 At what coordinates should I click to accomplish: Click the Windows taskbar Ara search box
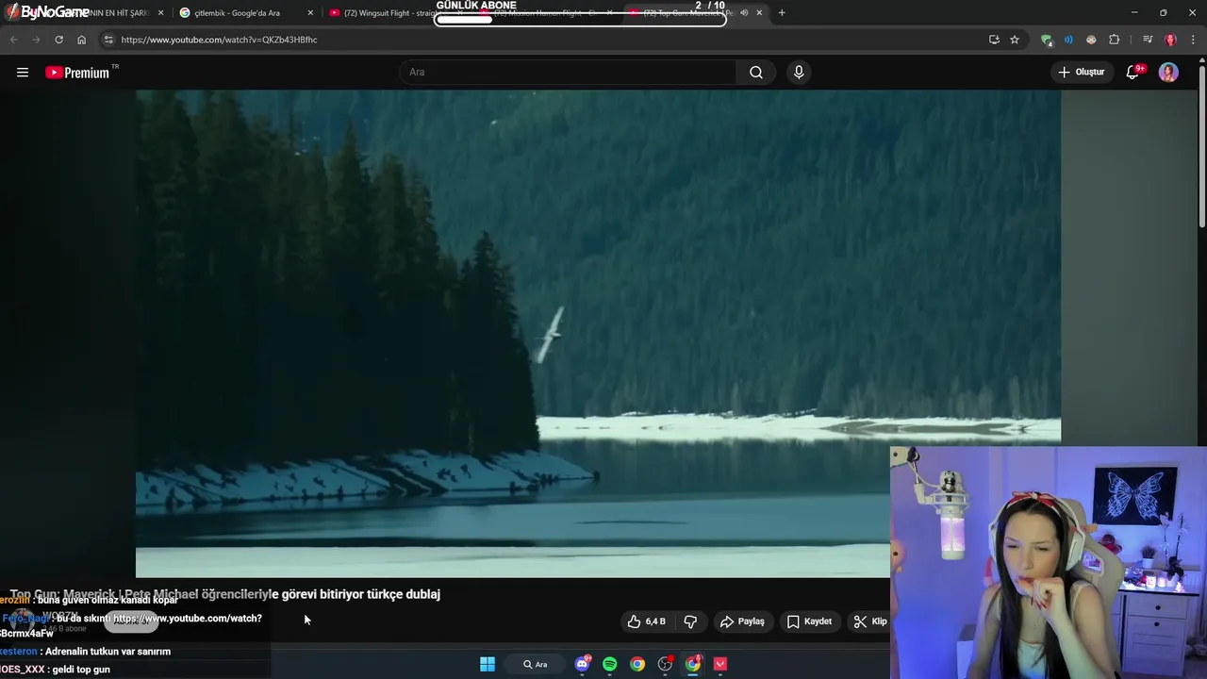536,664
